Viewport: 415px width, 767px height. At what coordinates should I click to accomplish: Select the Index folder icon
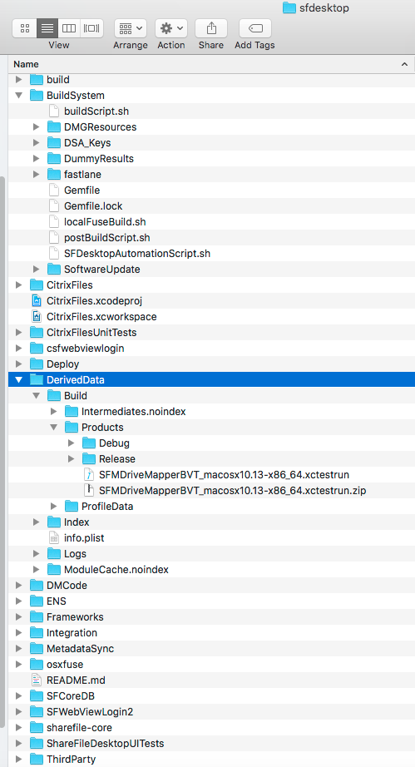(x=54, y=522)
